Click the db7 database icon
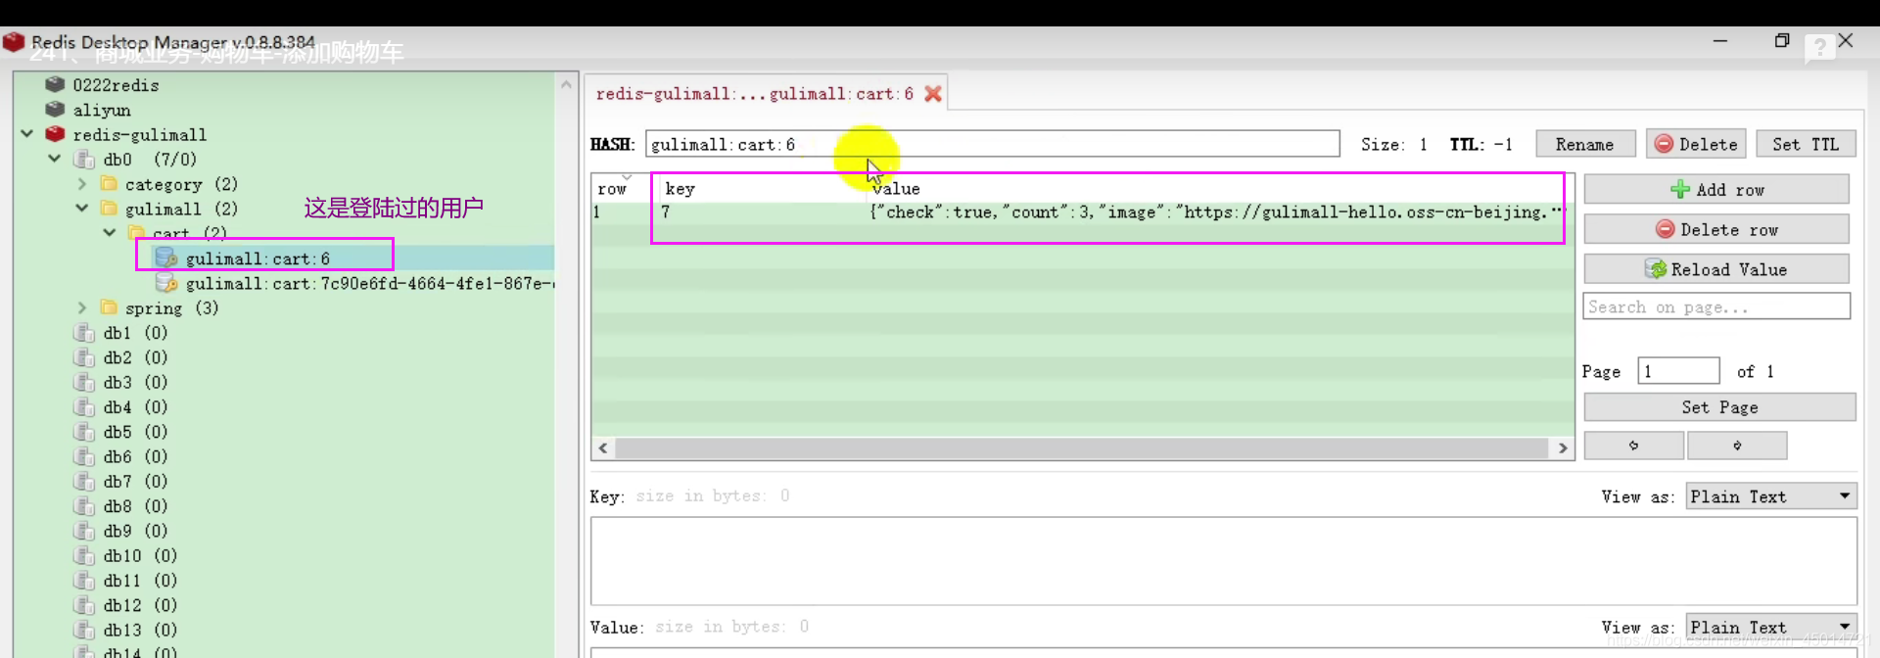Image resolution: width=1880 pixels, height=658 pixels. (x=85, y=481)
